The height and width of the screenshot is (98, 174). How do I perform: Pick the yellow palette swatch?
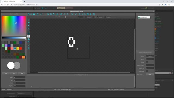coord(18,48)
